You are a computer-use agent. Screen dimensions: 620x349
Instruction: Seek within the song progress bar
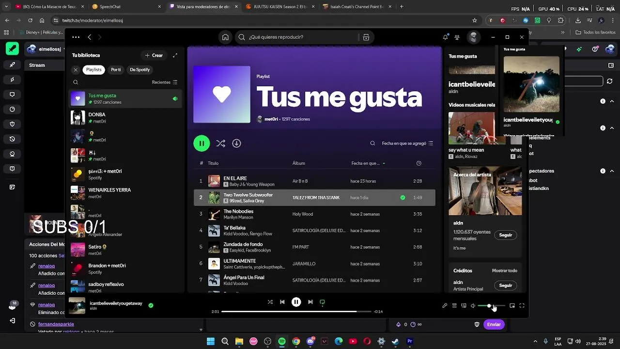coord(296,312)
